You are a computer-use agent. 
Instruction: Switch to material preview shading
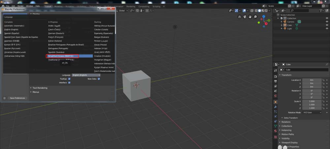[263, 11]
